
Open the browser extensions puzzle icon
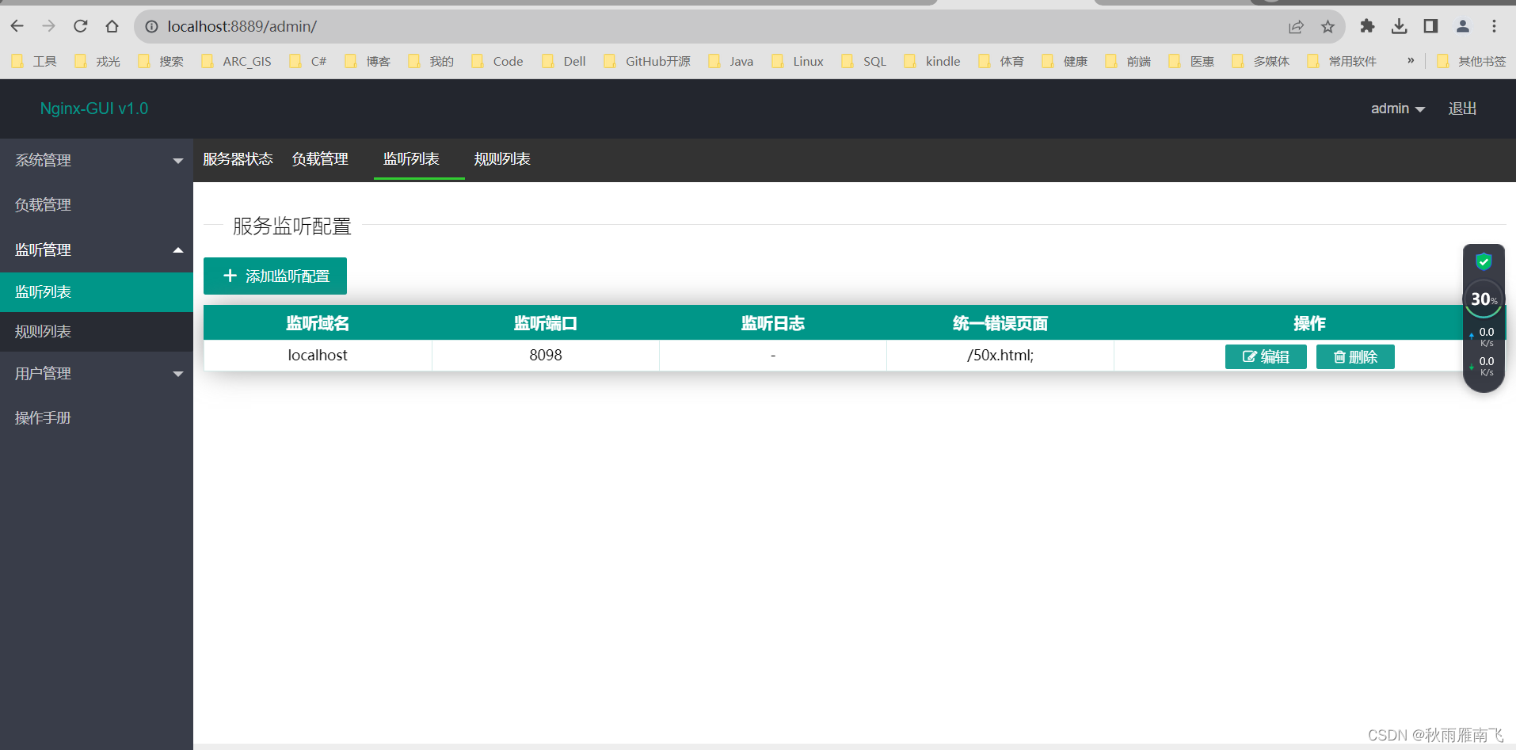point(1368,26)
